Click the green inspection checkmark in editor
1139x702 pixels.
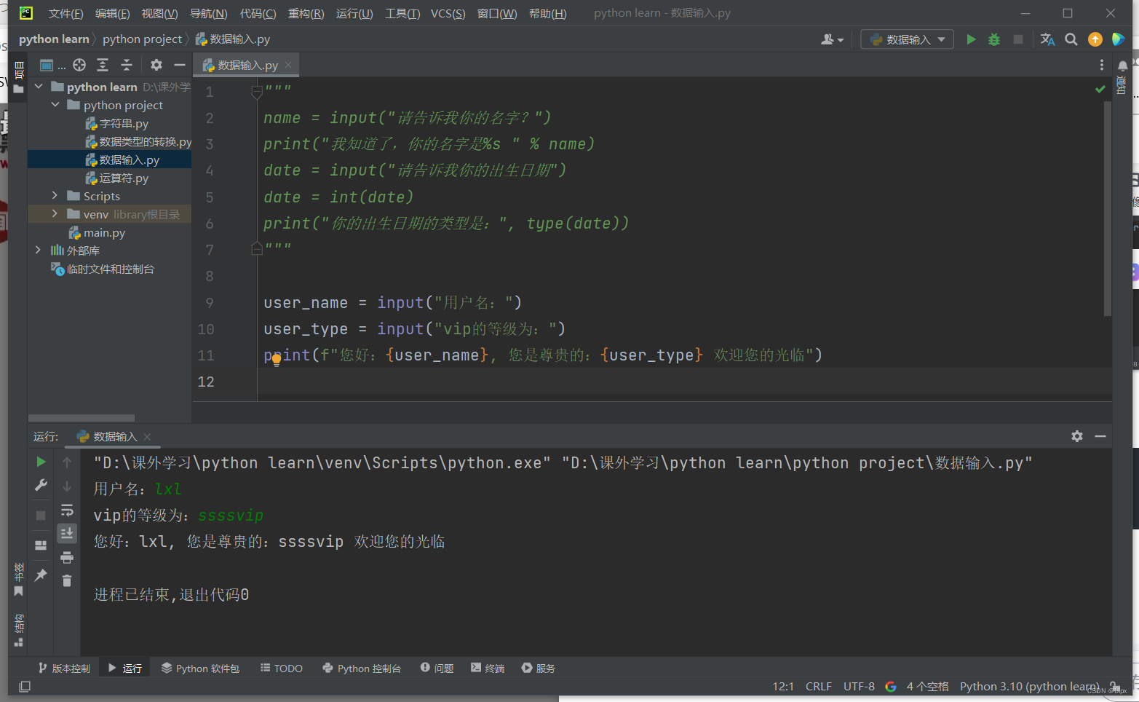(1100, 89)
